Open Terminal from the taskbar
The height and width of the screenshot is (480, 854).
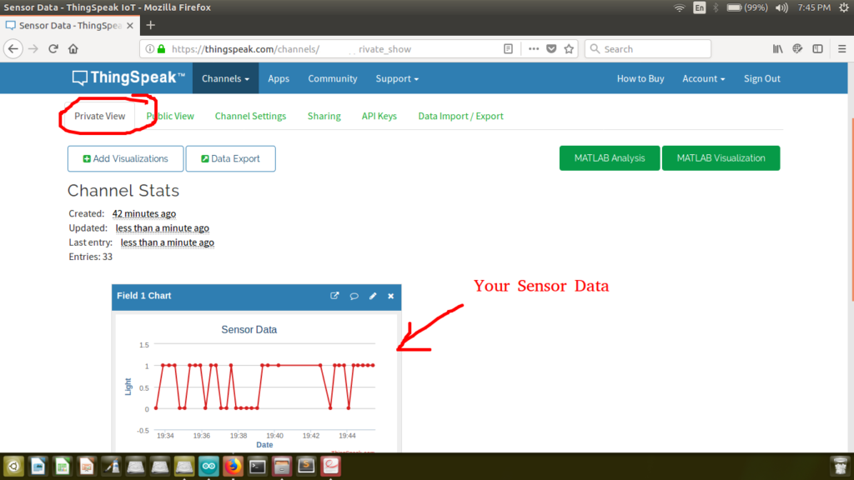tap(257, 467)
